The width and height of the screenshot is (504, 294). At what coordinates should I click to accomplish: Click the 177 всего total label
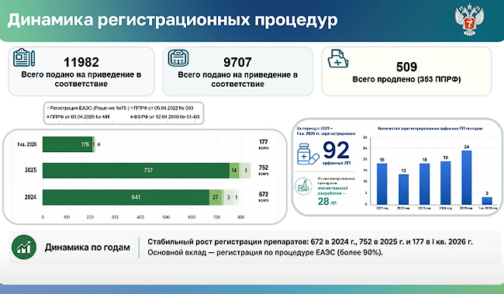264,144
